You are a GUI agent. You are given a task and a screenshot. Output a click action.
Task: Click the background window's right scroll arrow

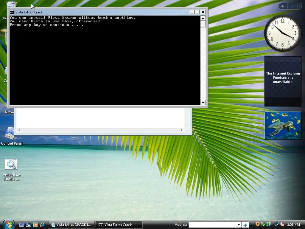click(x=182, y=130)
